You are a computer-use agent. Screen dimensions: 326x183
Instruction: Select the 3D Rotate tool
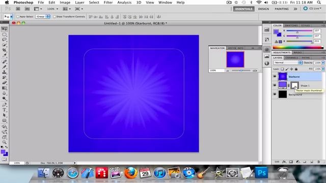pyautogui.click(x=5, y=127)
